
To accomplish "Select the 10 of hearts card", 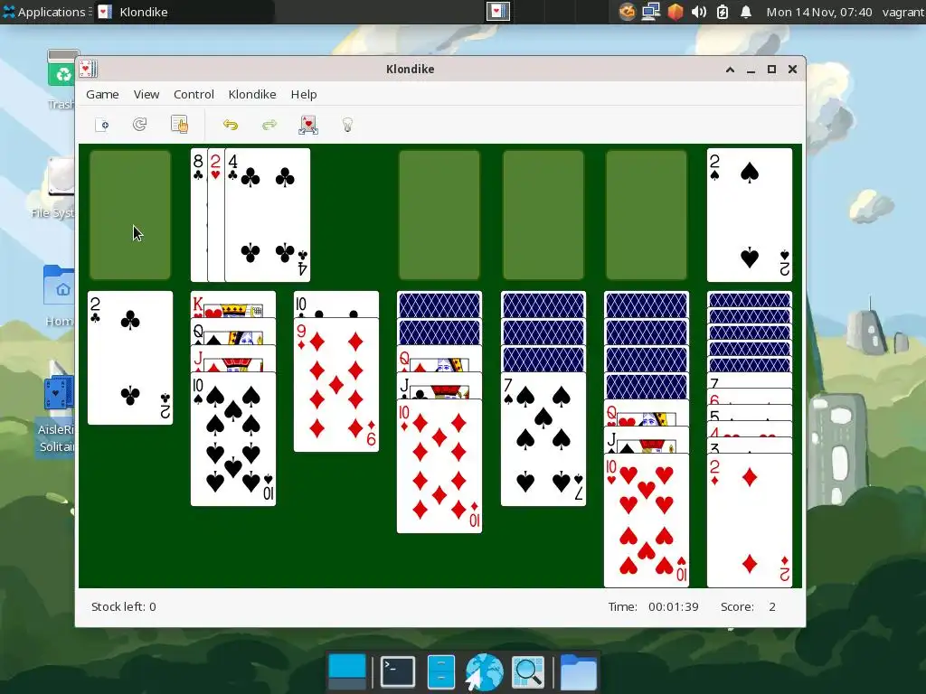I will [x=647, y=520].
